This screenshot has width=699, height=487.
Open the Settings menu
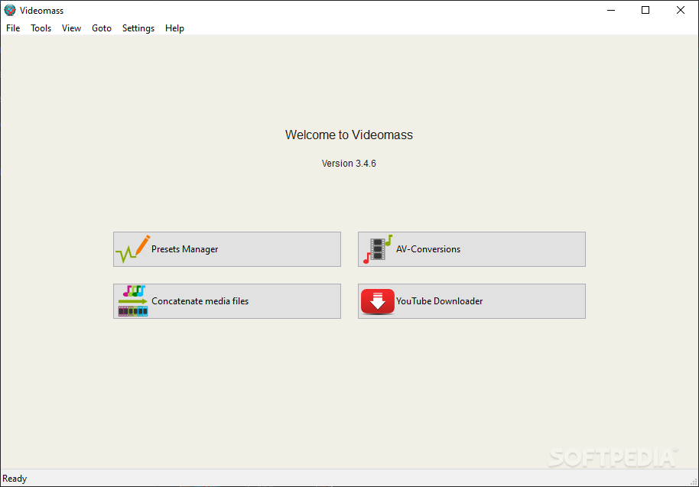point(138,28)
